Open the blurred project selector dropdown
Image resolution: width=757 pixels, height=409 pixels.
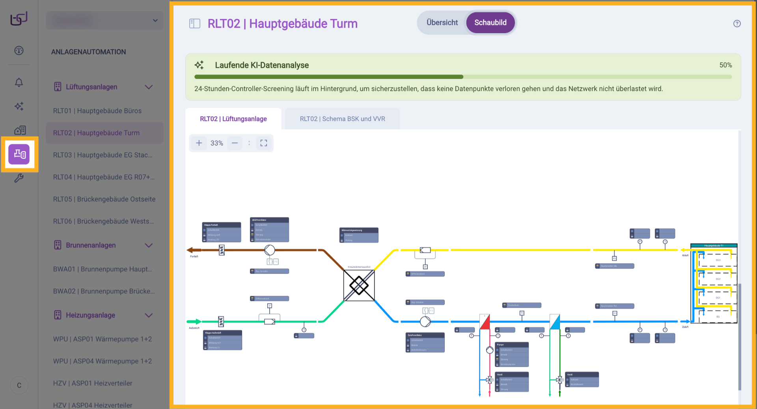(104, 21)
